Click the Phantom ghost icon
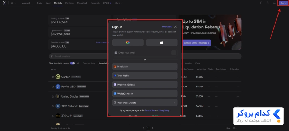 click(115, 85)
